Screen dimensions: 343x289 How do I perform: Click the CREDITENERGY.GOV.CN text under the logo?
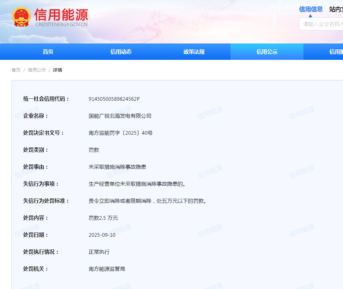pos(61,25)
